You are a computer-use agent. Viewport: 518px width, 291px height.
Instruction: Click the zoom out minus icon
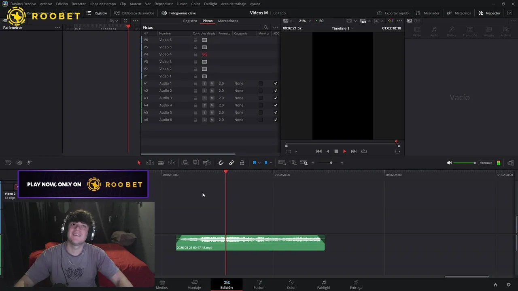click(312, 163)
